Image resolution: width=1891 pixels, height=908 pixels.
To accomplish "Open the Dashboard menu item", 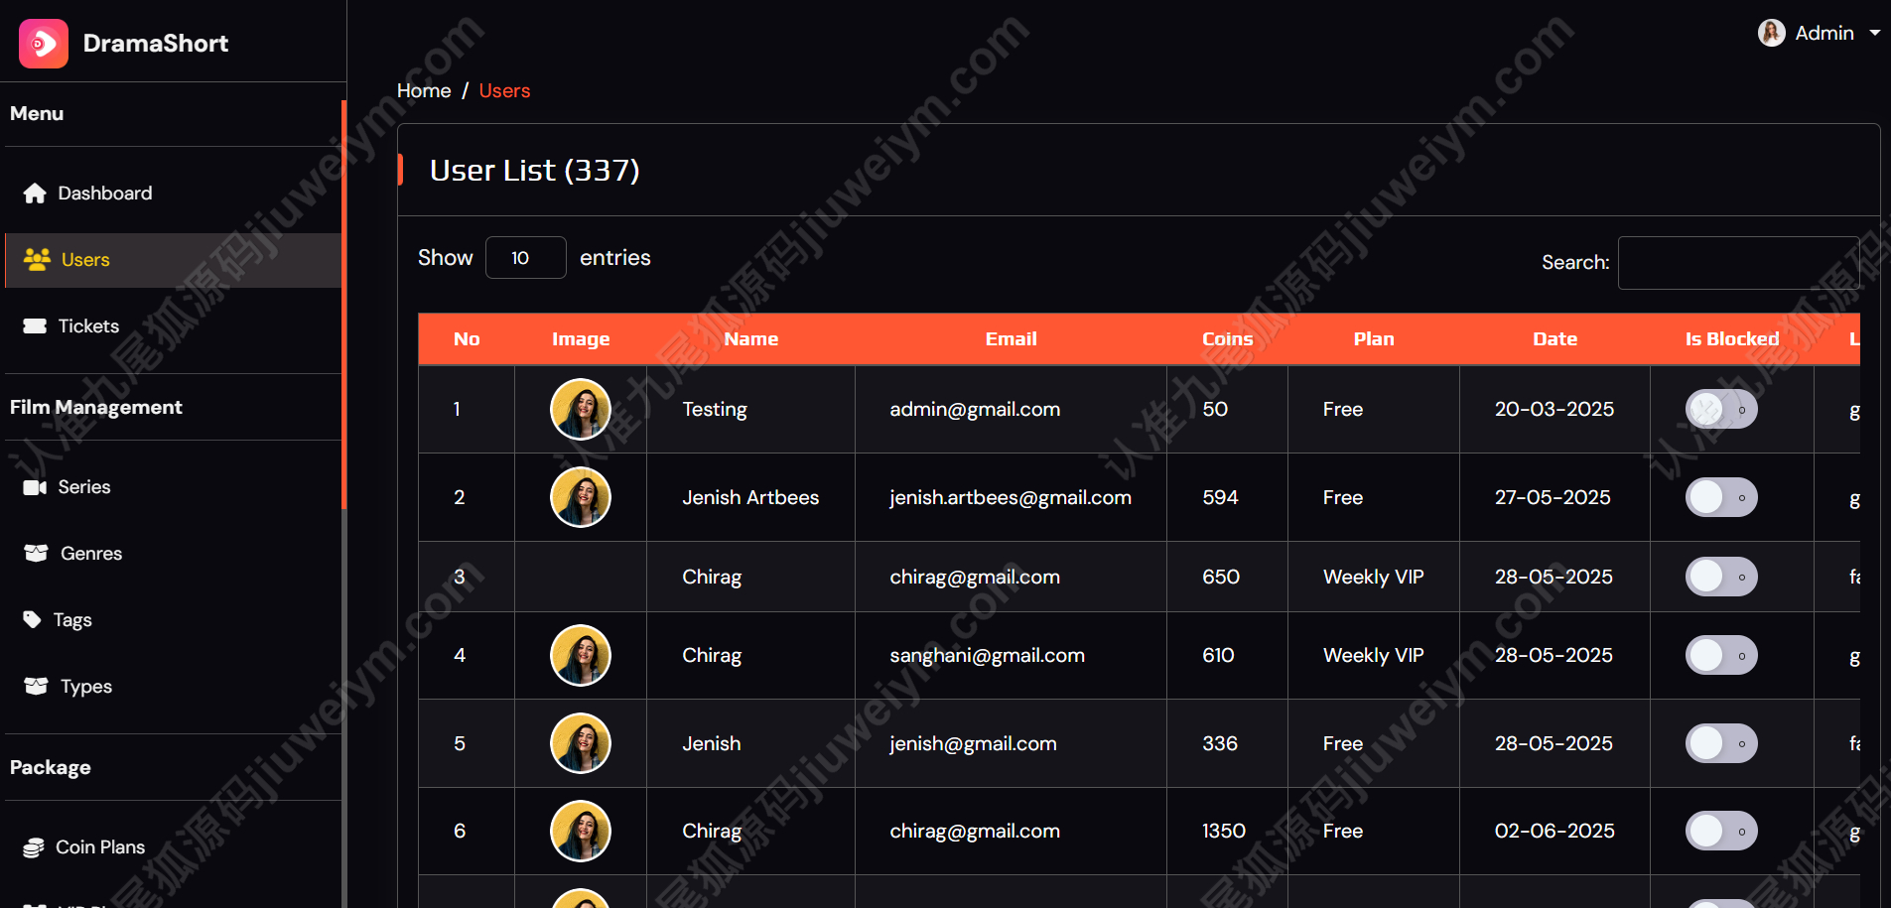I will pyautogui.click(x=174, y=194).
